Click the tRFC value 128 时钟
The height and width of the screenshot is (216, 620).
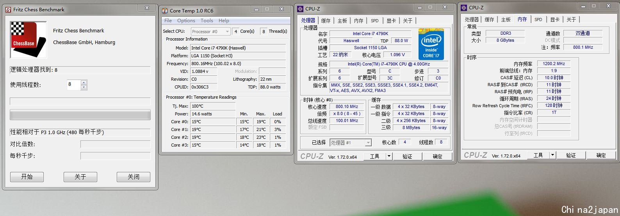[x=554, y=105]
